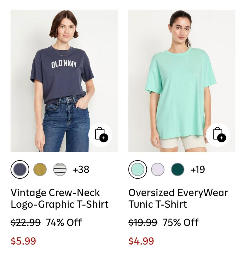Select the navy blue color swatch
The height and width of the screenshot is (253, 246).
tap(20, 170)
